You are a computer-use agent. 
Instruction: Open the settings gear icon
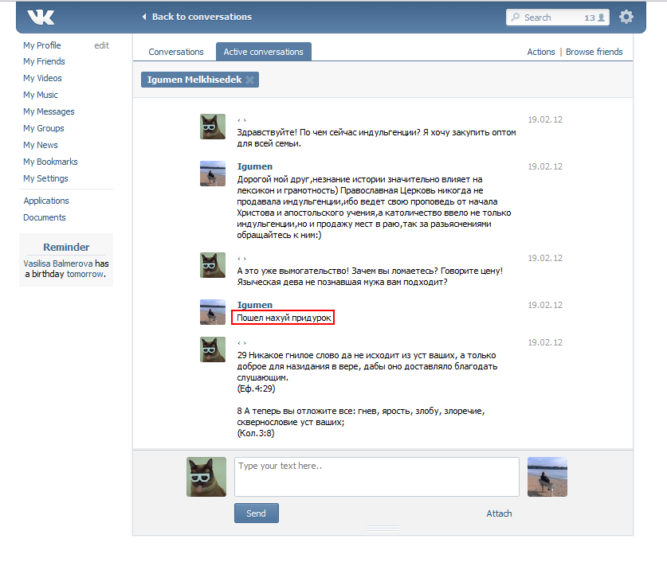pos(626,17)
